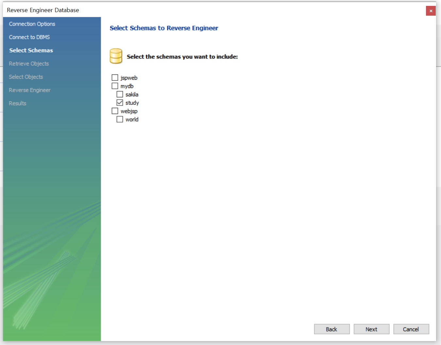Viewport: 441px width, 345px height.
Task: Click the Select Schemas to Reverse Engineer heading
Action: [164, 28]
